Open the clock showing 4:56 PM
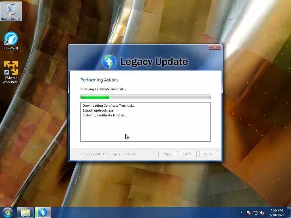This screenshot has height=218, width=291. point(277,213)
